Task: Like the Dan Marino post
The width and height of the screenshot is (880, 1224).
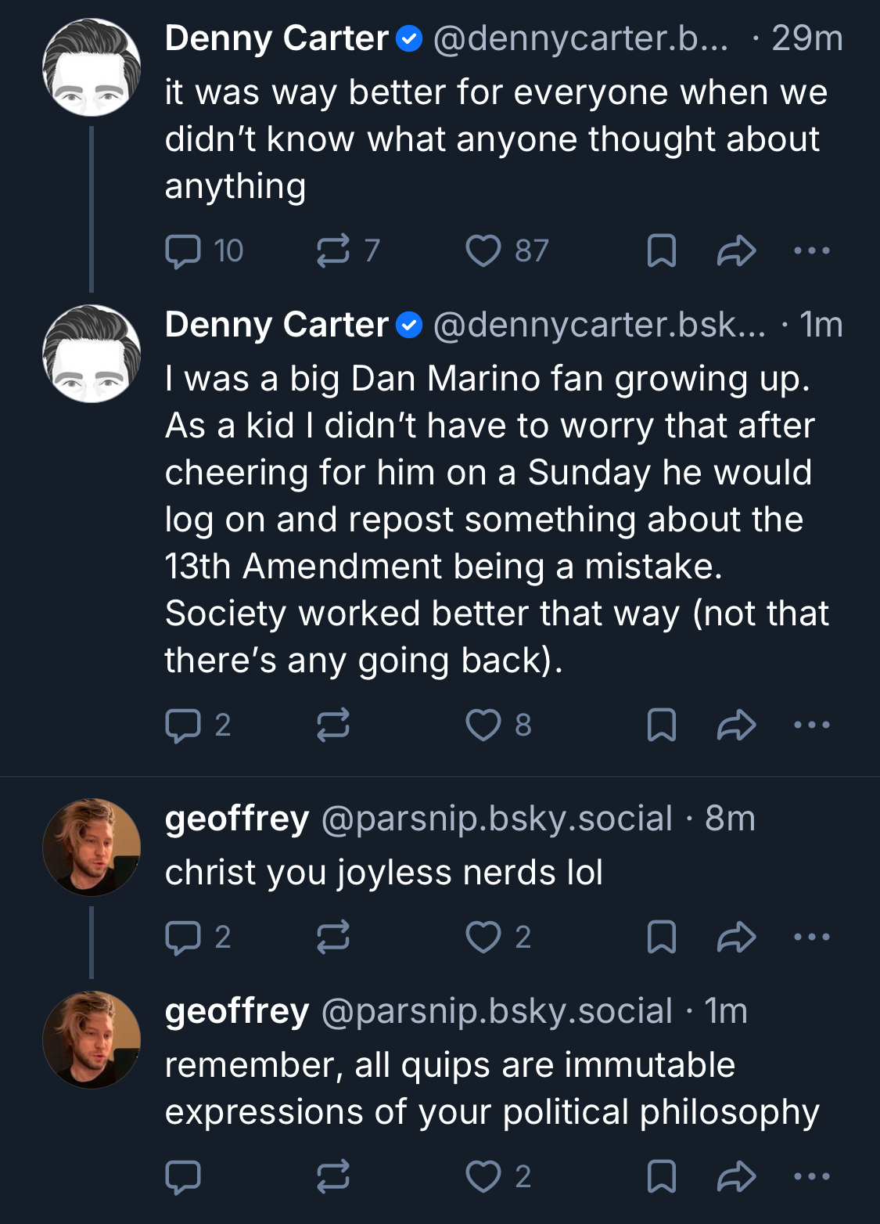Action: 483,725
